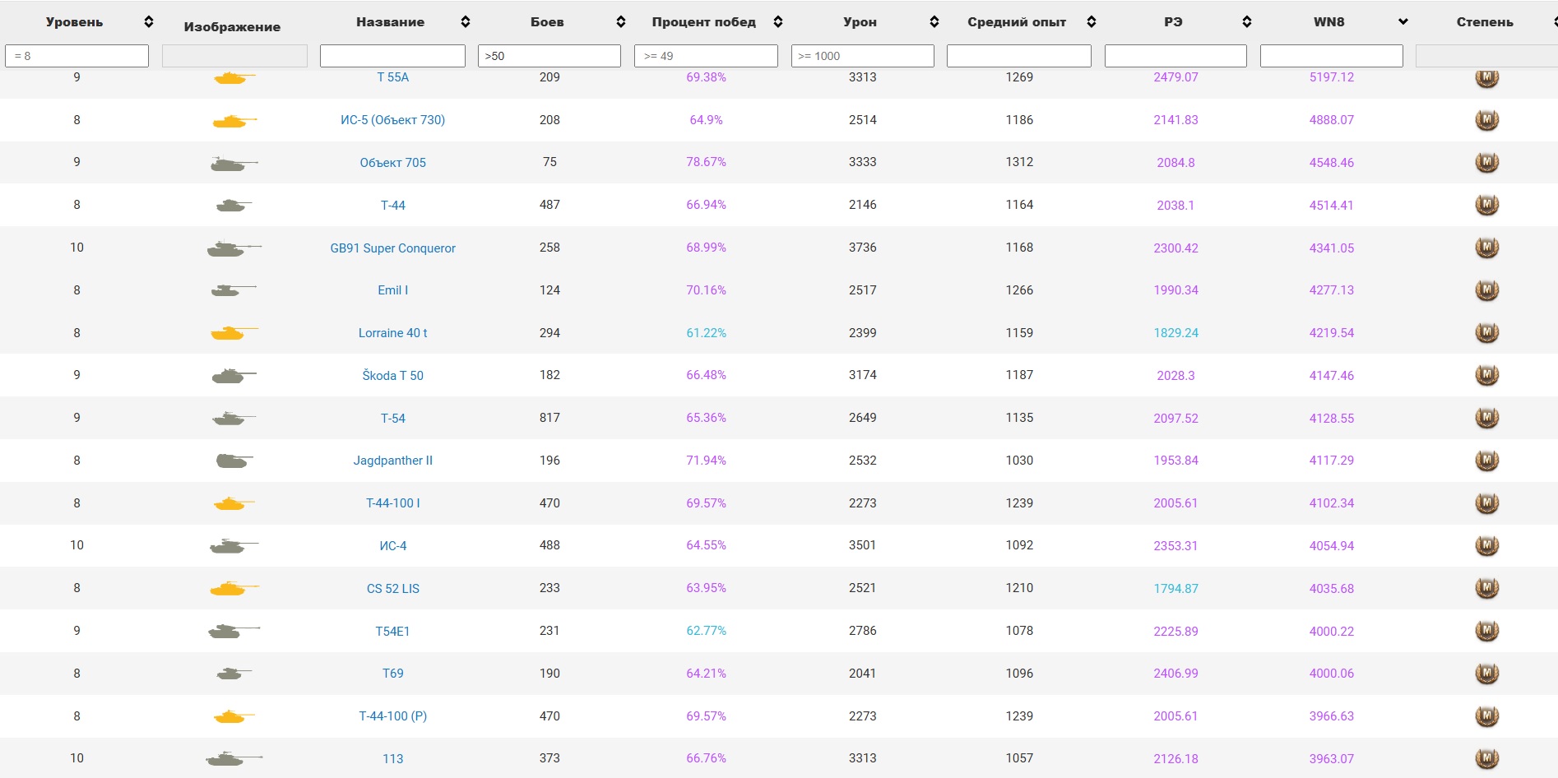The height and width of the screenshot is (778, 1558).
Task: Open the 113 tank link
Action: coord(393,759)
